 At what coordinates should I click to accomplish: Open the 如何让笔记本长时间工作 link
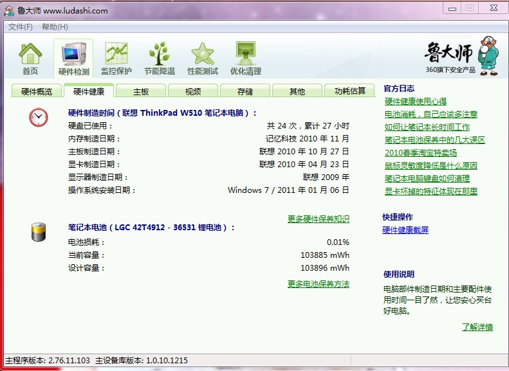427,127
